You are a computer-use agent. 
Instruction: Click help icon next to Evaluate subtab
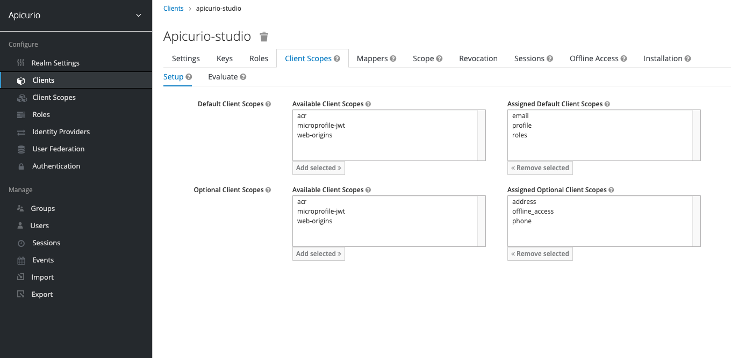coord(243,77)
